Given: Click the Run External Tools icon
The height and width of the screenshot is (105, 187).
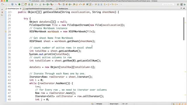Looking at the screenshot, I should pos(51,4).
